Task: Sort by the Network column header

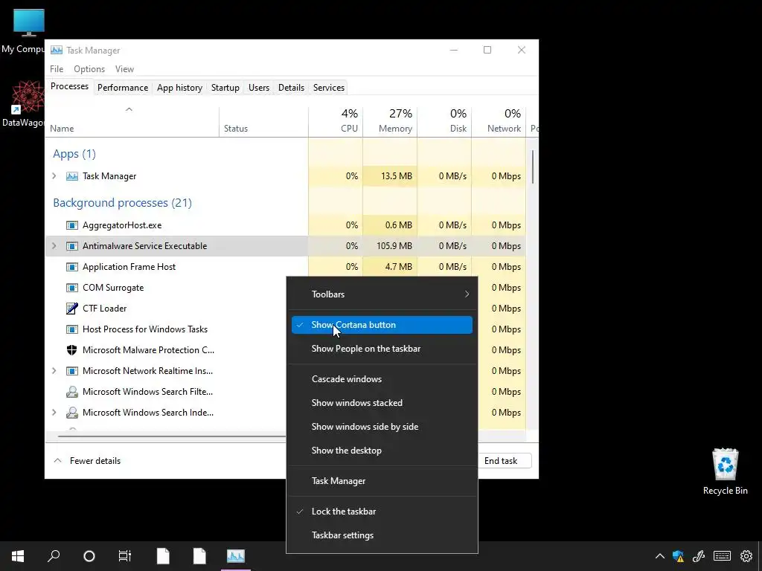Action: (499, 121)
